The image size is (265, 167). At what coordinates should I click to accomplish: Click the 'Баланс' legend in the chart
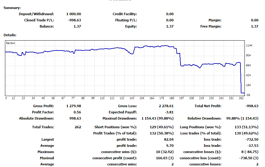(11, 43)
